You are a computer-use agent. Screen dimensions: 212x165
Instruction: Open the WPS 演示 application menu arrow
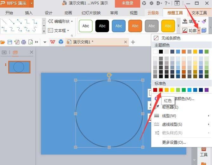point(31,3)
